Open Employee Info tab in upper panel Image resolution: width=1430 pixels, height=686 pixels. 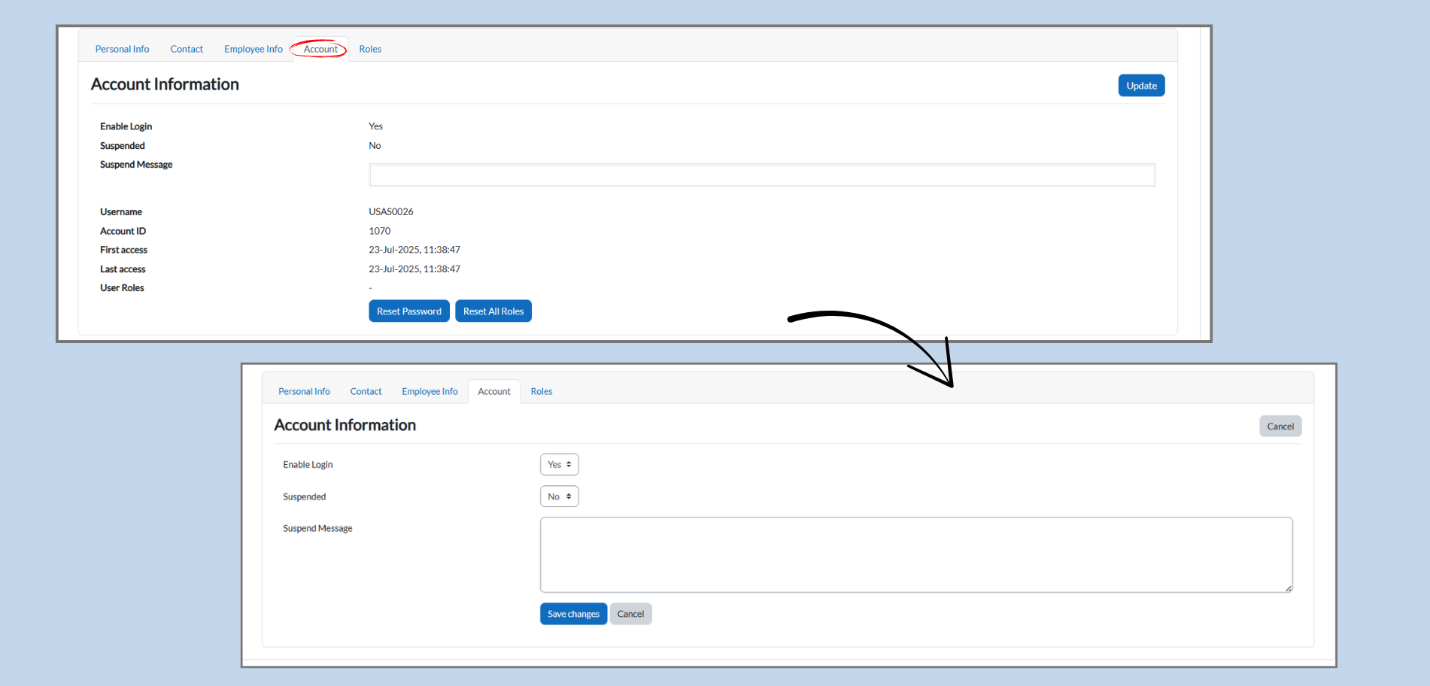tap(253, 49)
